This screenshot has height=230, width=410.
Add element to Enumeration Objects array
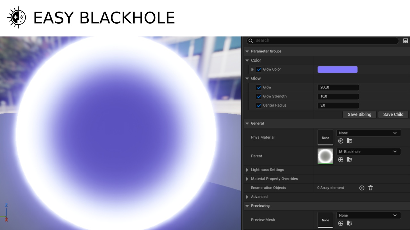coord(362,188)
